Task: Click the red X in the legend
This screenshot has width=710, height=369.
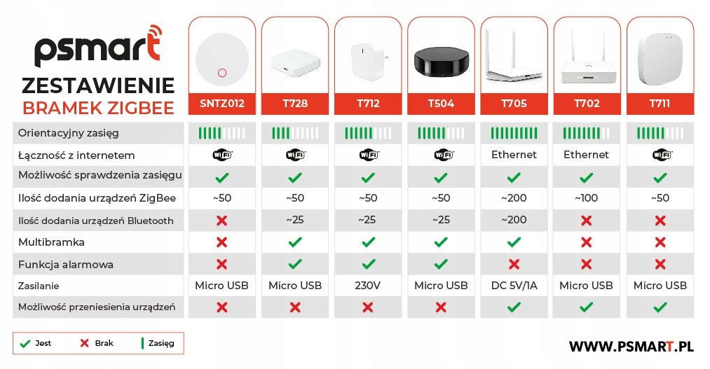Action: click(86, 343)
